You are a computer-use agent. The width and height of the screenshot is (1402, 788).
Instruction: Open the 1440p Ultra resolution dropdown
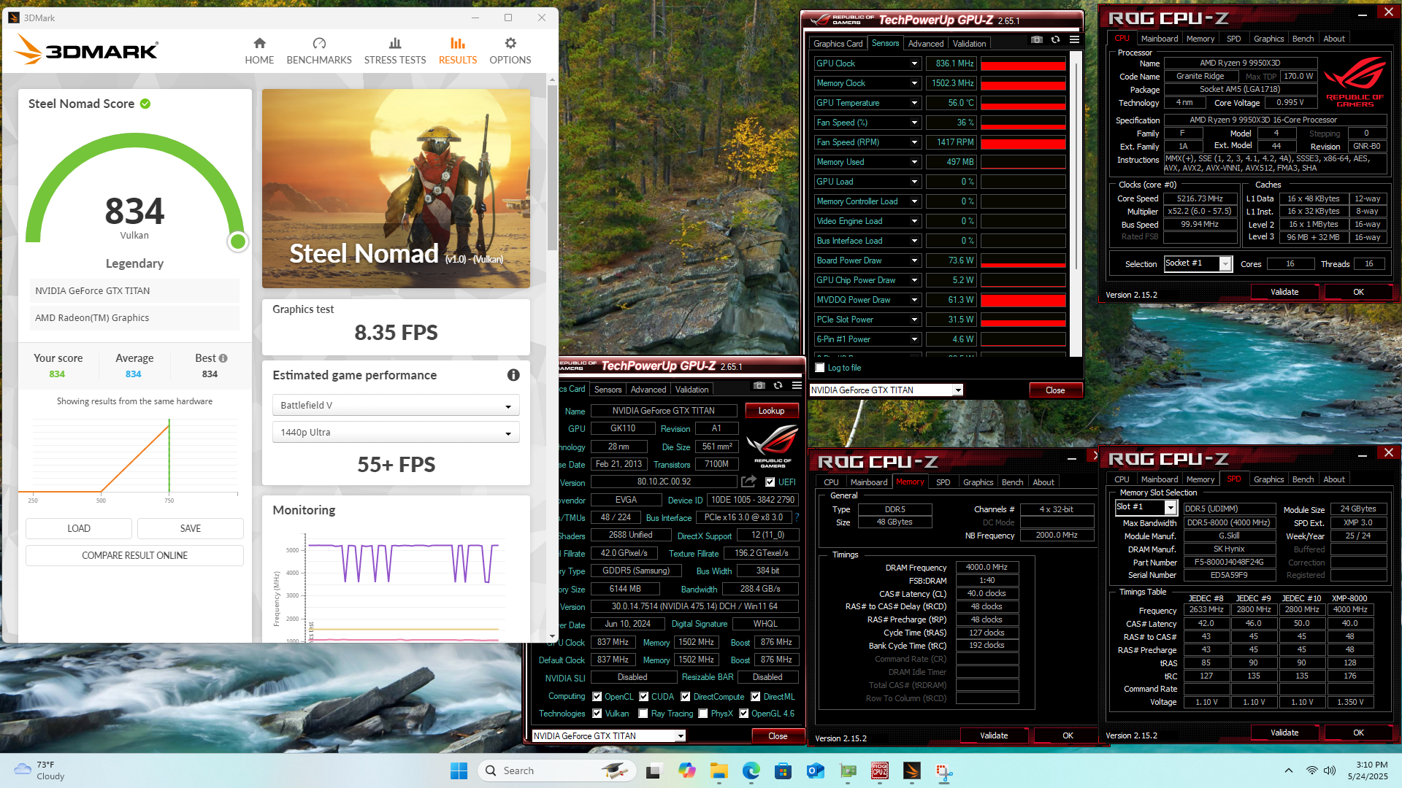click(396, 432)
